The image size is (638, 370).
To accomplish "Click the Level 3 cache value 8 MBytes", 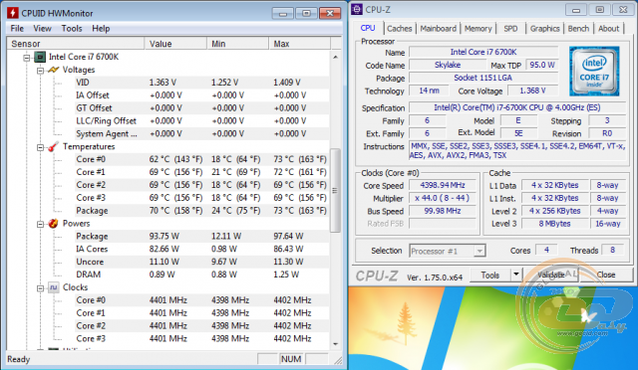I will point(554,224).
